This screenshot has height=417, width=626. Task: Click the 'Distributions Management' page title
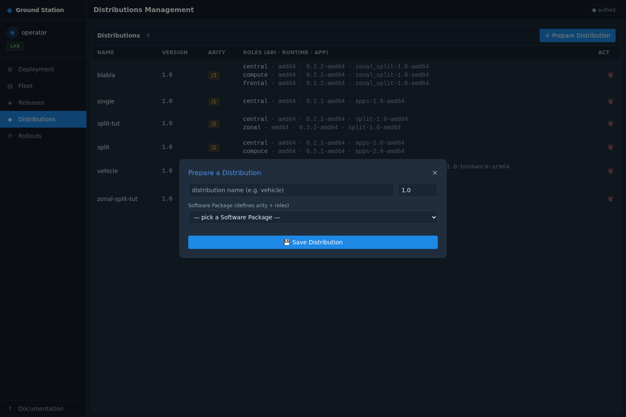pos(144,10)
